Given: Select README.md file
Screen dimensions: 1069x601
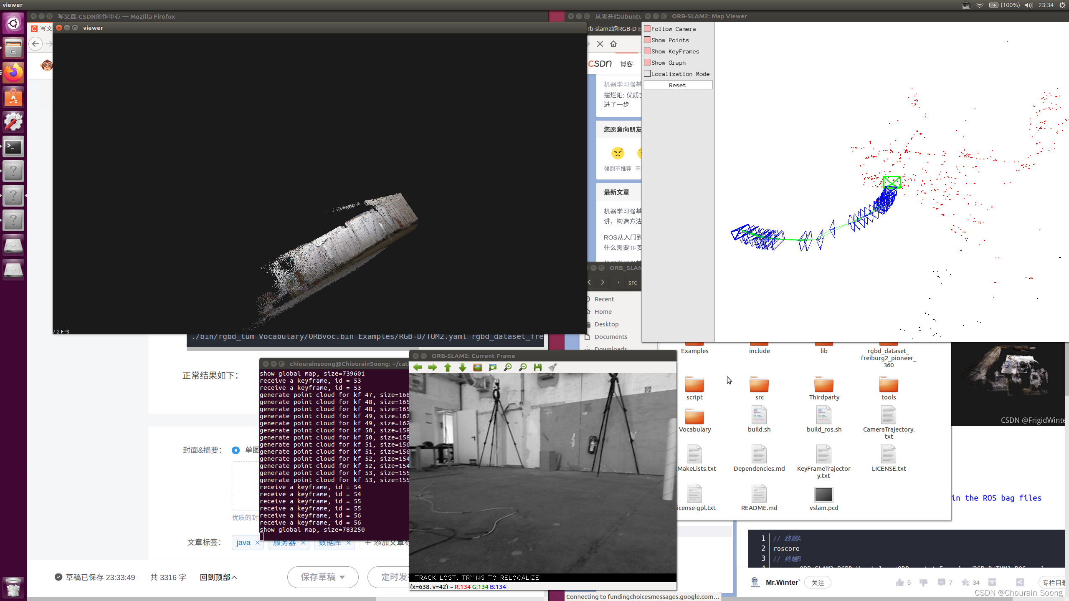Looking at the screenshot, I should coord(759,497).
